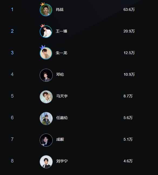The image size is (158, 175).
Task: Select the name 任嘉伦
Action: click(x=62, y=118)
